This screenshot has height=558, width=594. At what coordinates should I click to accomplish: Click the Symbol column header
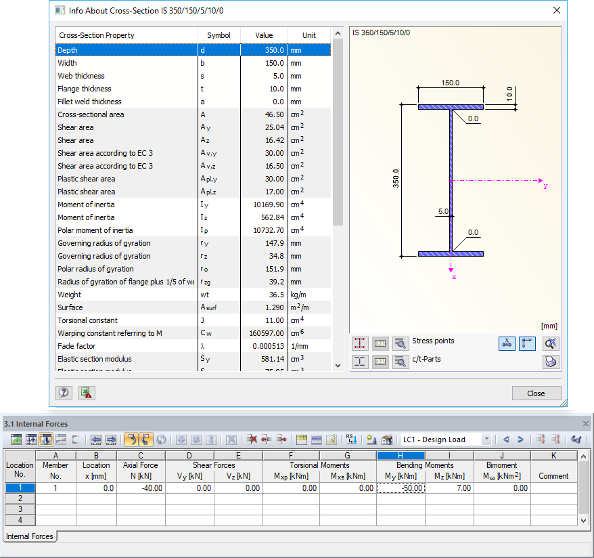pos(219,35)
